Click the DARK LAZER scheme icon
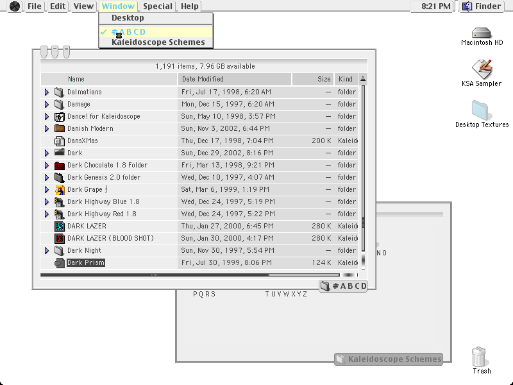The width and height of the screenshot is (513, 385). 59,227
